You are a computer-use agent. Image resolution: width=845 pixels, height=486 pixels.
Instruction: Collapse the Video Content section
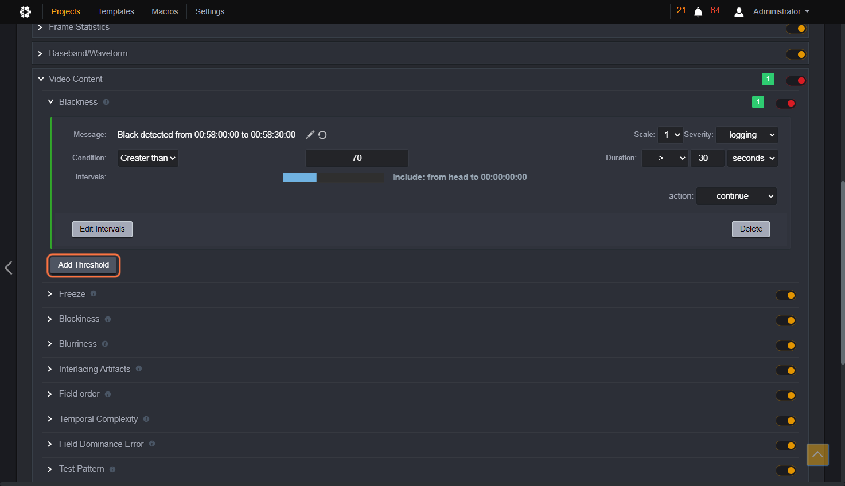(x=41, y=79)
